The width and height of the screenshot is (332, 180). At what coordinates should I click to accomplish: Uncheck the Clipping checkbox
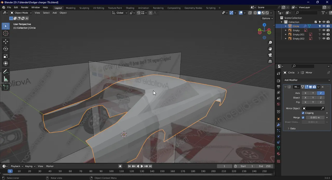click(x=303, y=113)
